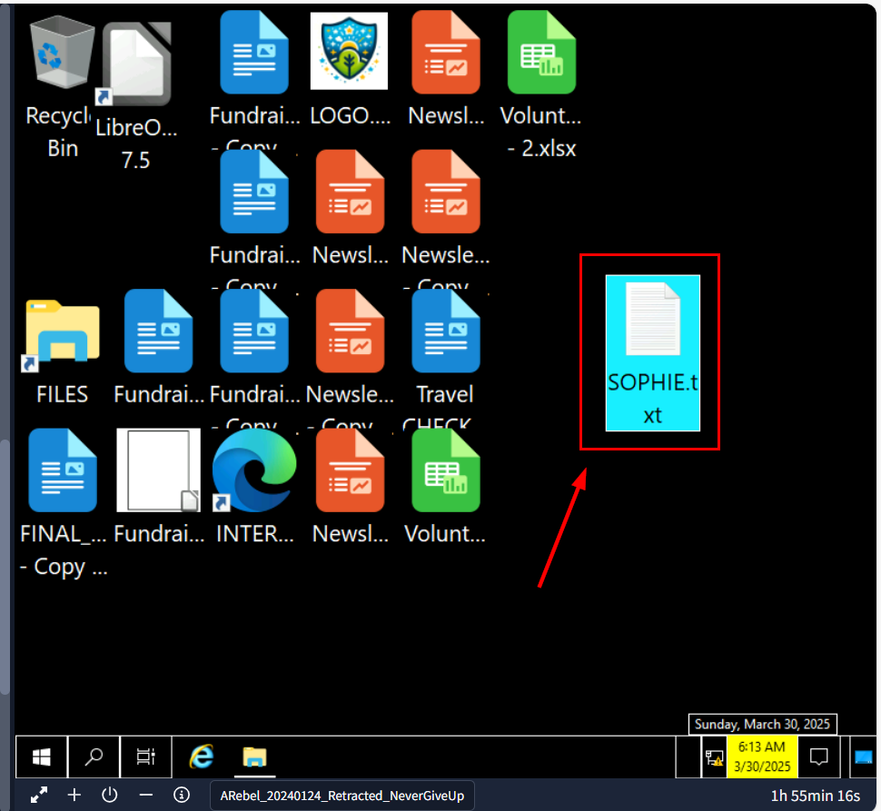Launch Internet Explorer from the taskbar

click(202, 757)
